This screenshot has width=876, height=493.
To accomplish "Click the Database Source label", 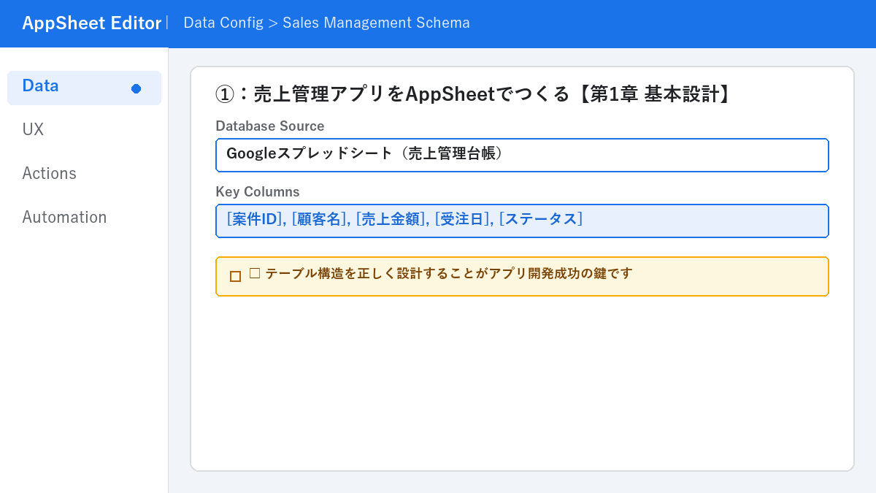I will (270, 126).
